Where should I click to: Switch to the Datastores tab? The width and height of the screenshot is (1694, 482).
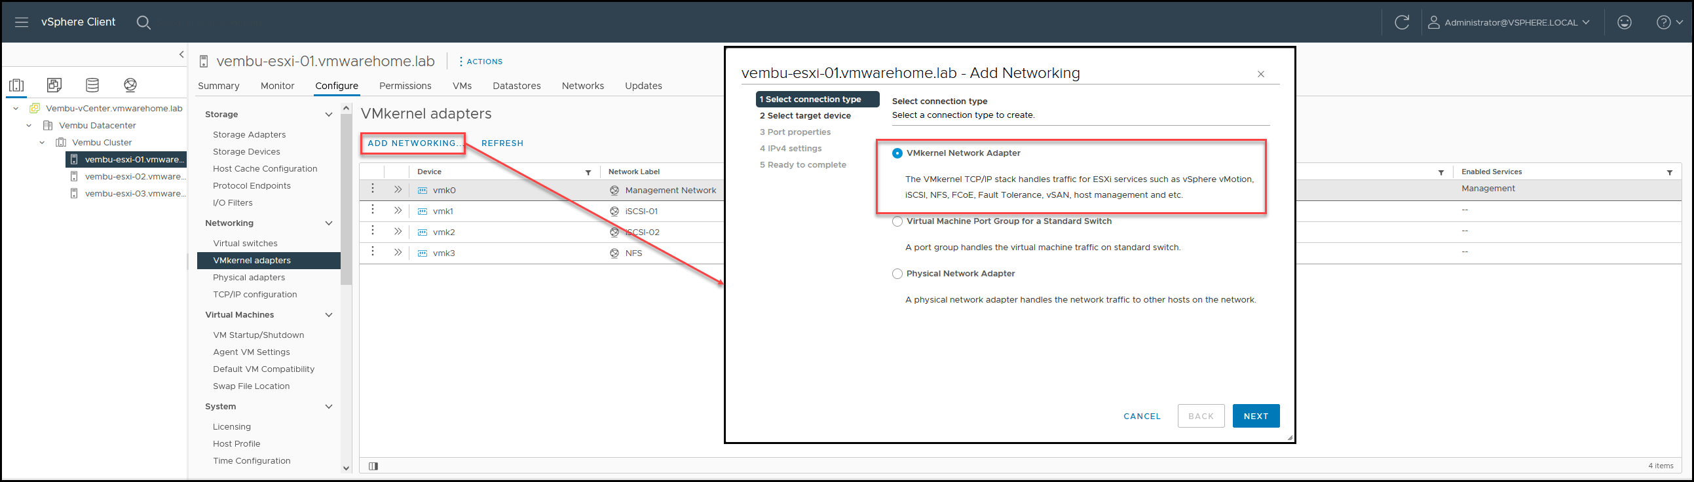[x=517, y=86]
